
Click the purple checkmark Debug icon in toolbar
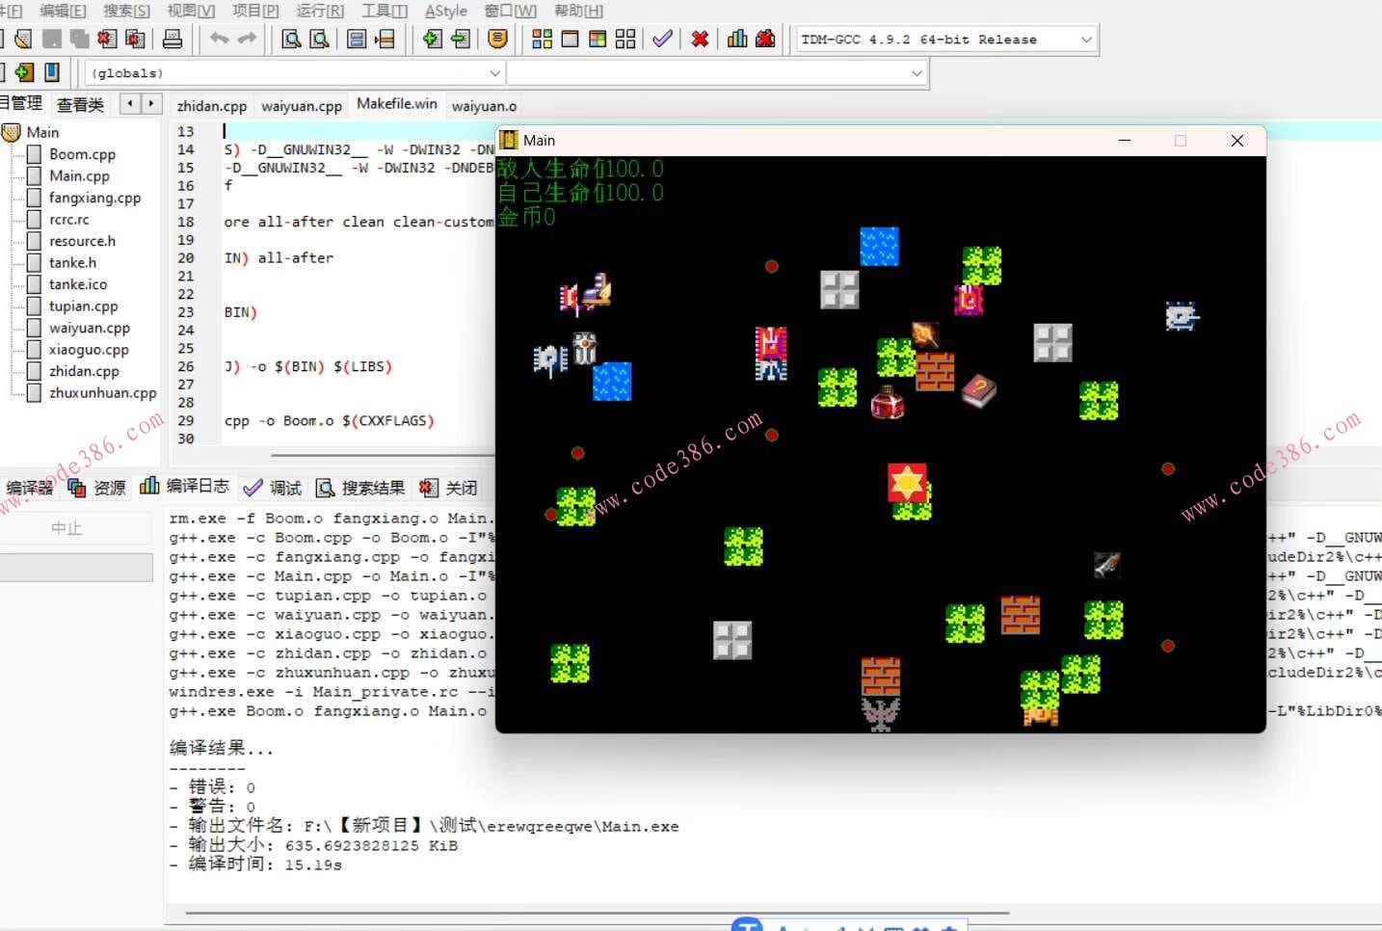[x=662, y=39]
